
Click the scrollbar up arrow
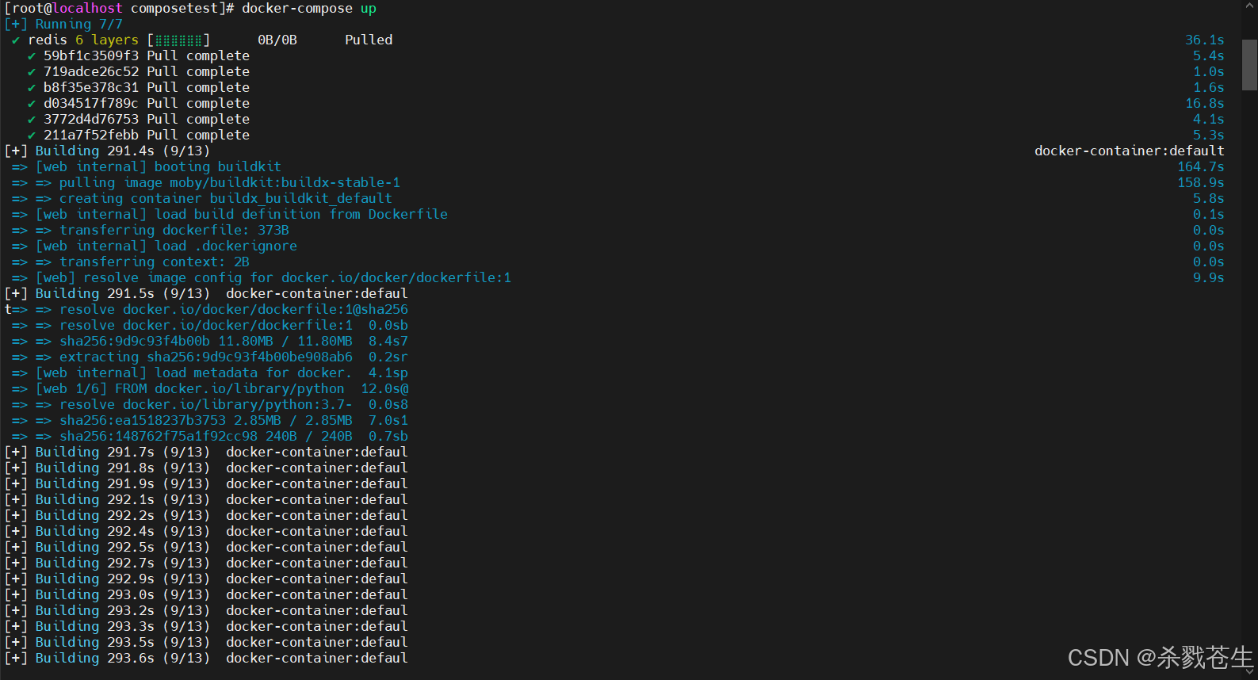click(1249, 7)
